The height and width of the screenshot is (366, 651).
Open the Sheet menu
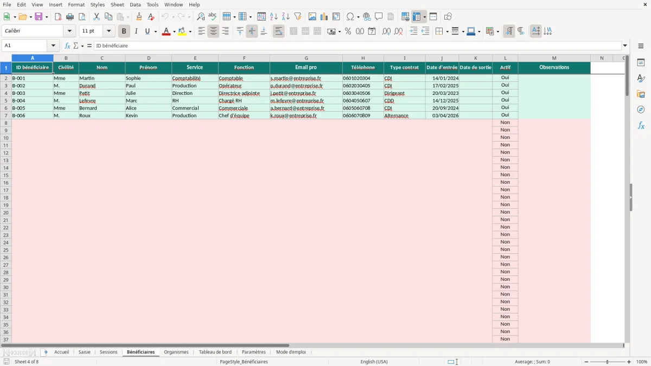117,4
